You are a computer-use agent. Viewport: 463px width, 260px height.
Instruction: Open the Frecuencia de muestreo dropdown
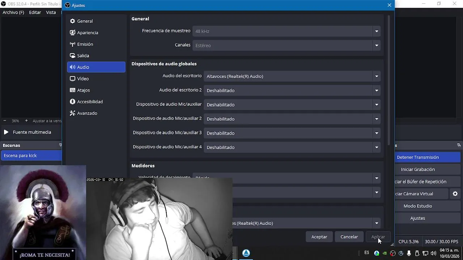(286, 31)
